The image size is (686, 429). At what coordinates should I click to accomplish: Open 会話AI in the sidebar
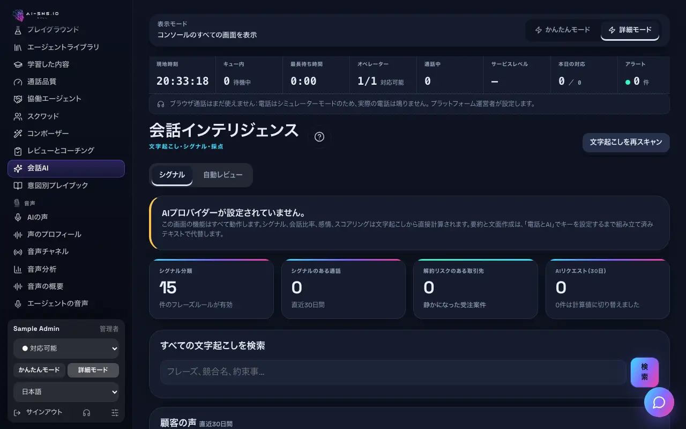(x=66, y=168)
